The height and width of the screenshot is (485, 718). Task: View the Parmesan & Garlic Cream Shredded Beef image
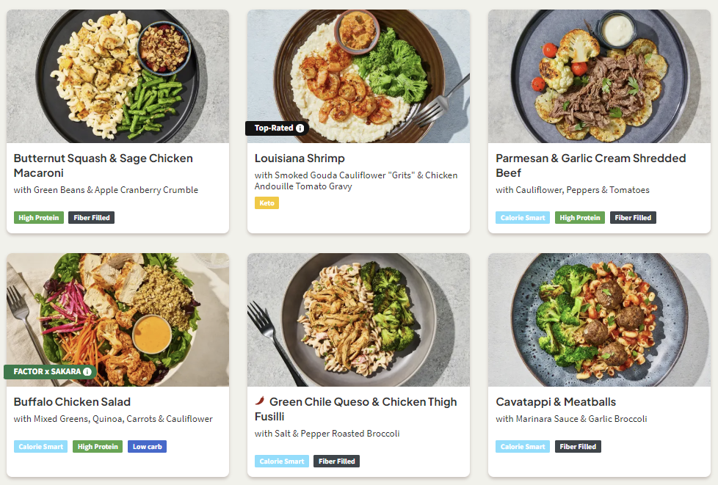click(599, 76)
